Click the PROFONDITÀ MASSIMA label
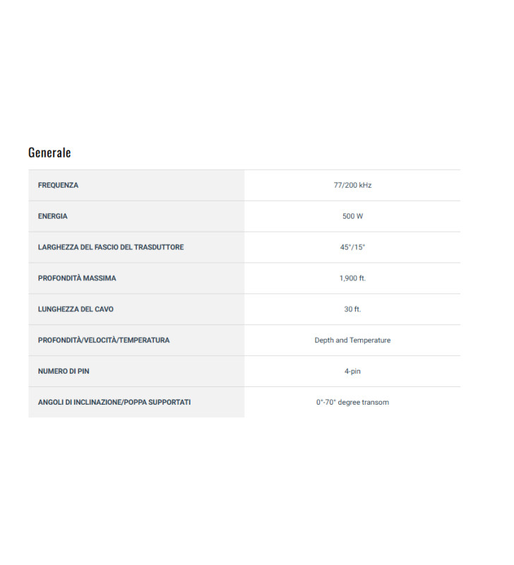Viewport: 514px width, 565px height. click(x=77, y=278)
